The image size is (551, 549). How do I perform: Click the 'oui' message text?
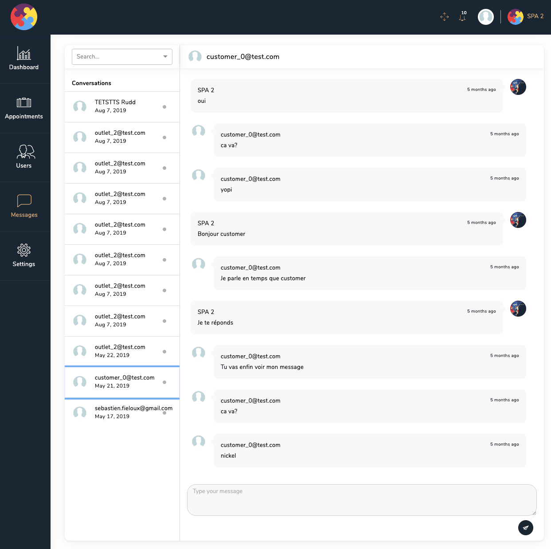point(202,101)
